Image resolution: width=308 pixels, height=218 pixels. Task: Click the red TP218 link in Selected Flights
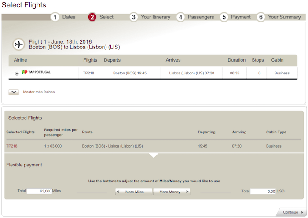12,146
